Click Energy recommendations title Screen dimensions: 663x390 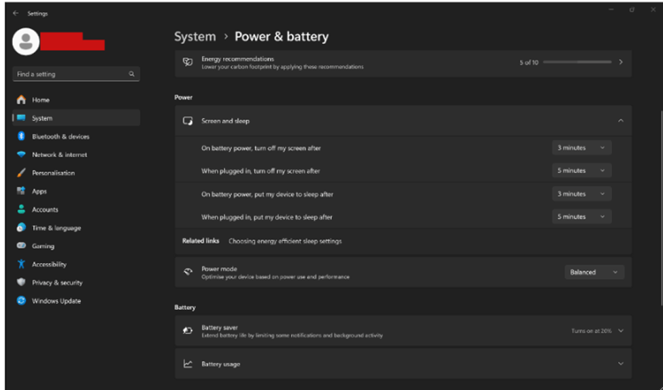237,58
